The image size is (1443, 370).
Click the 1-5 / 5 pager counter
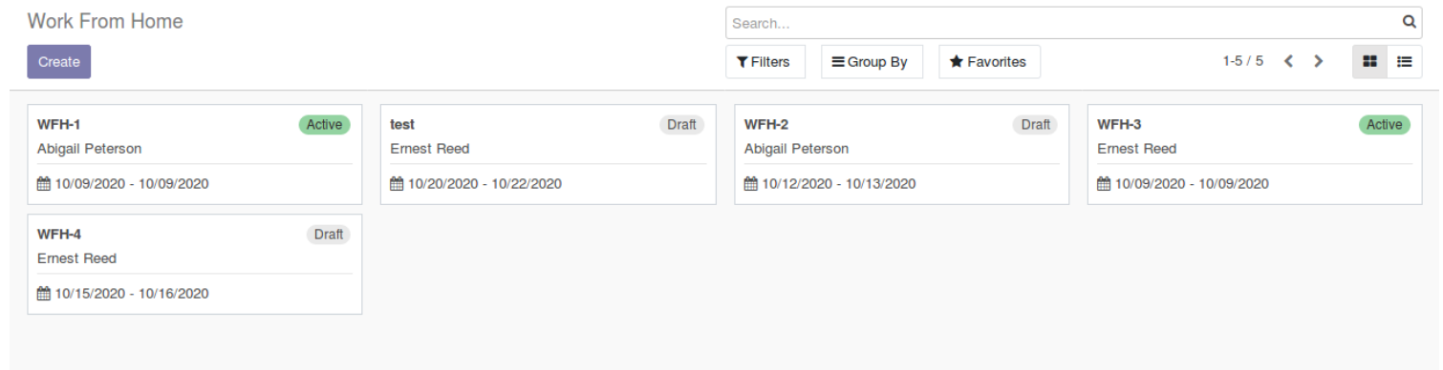1242,61
